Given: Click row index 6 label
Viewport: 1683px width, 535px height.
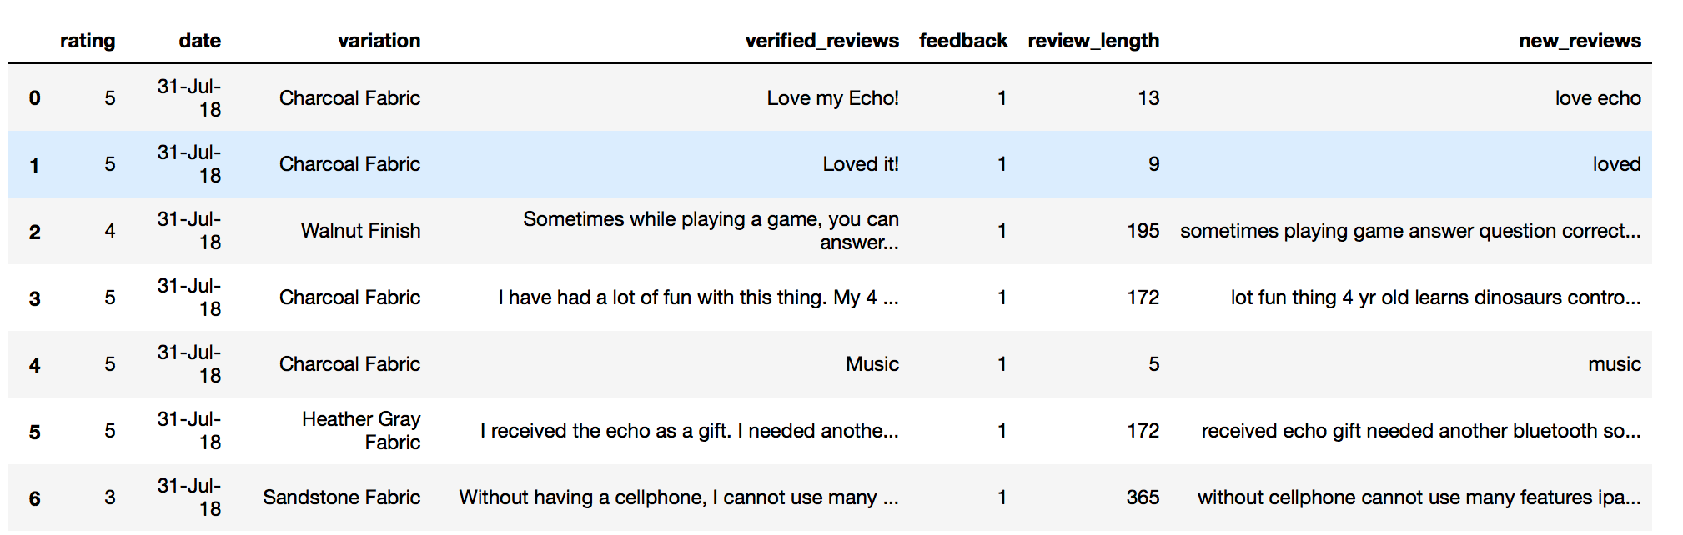Looking at the screenshot, I should coord(34,498).
